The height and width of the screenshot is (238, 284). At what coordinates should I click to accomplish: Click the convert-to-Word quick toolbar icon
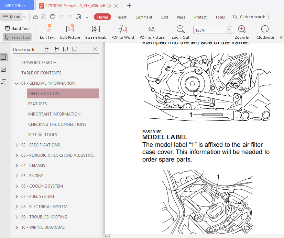coord(78,17)
